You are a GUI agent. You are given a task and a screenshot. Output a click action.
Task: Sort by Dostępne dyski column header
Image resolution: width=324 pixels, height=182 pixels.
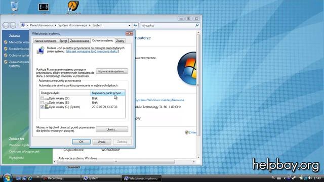point(65,93)
